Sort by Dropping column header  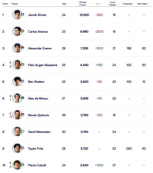[127, 4]
